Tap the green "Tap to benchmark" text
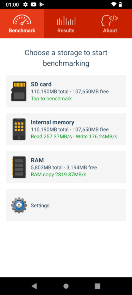Screen dimensions: 132x295 click(x=51, y=99)
